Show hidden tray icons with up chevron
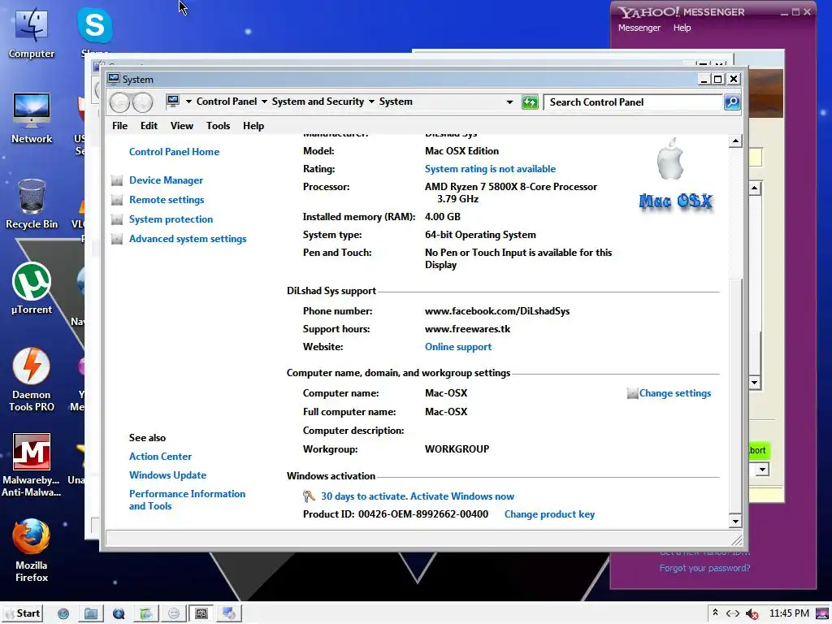The width and height of the screenshot is (832, 624). click(715, 613)
